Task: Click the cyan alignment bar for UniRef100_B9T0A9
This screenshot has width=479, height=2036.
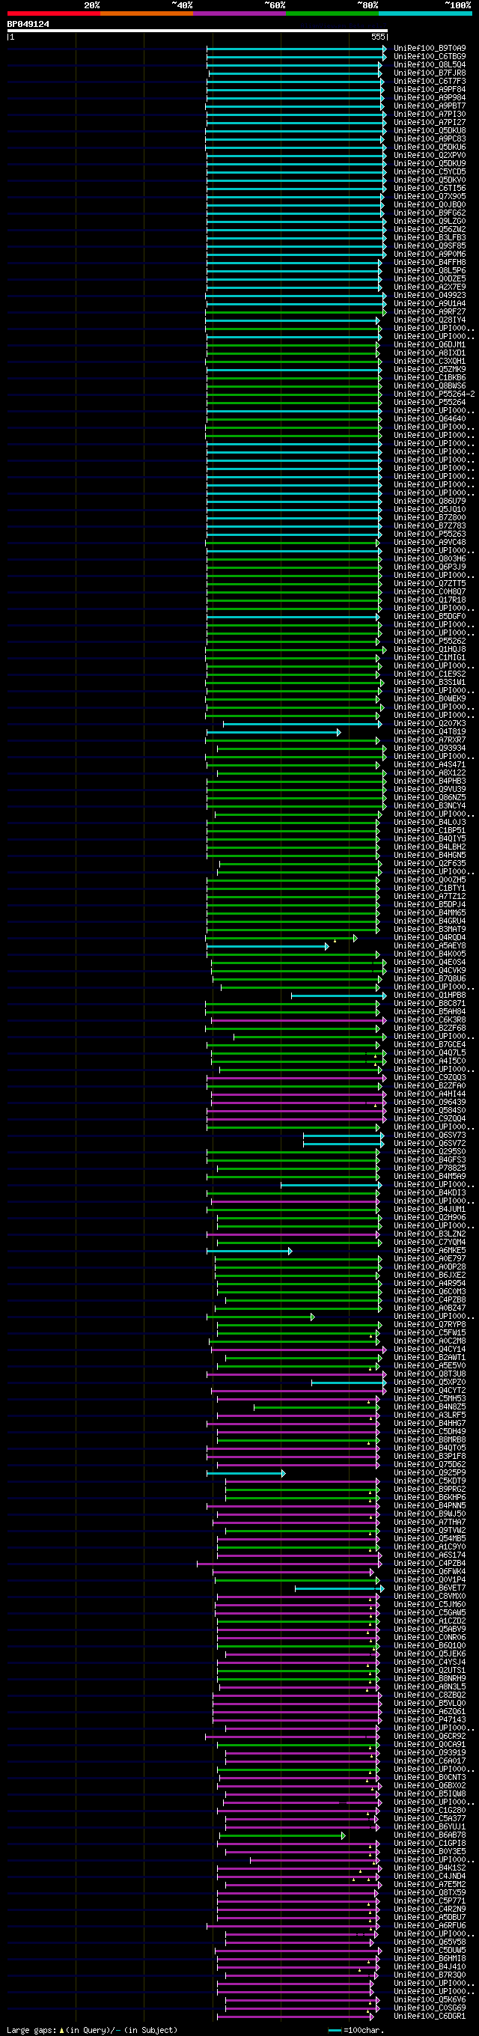Action: pos(296,48)
